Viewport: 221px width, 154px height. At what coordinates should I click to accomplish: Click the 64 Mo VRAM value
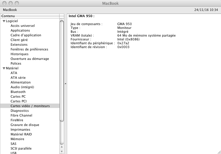pos(146,35)
